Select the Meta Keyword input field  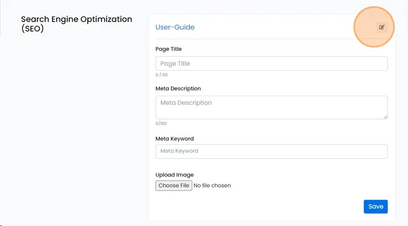click(x=271, y=151)
